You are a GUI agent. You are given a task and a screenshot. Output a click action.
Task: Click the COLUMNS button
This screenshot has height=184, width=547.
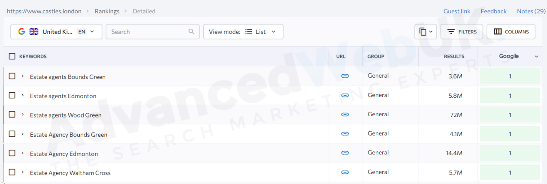[511, 32]
